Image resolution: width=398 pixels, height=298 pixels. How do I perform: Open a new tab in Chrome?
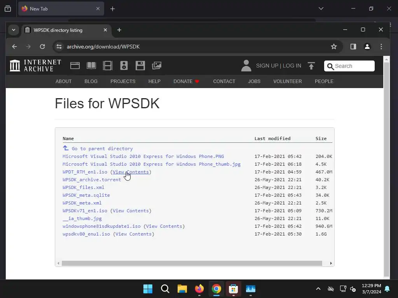(119, 30)
